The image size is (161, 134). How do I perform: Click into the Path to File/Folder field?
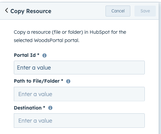79,94
